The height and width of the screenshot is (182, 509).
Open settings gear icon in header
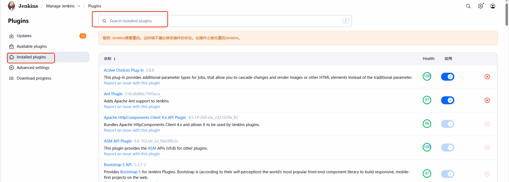point(481,6)
